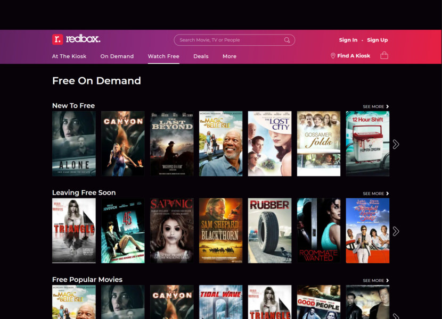Viewport: 442px width, 319px height.
Task: Switch to the On Demand tab
Action: coord(117,56)
